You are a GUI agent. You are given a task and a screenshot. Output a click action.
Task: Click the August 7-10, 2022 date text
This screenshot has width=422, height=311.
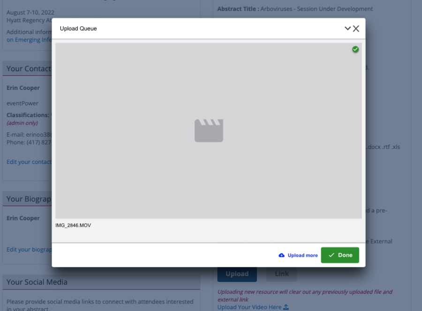pyautogui.click(x=30, y=12)
